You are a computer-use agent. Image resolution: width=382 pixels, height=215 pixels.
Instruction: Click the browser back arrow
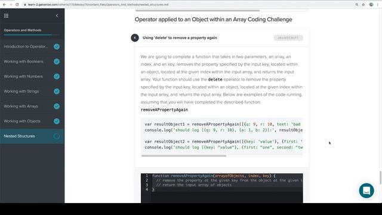(4, 5)
